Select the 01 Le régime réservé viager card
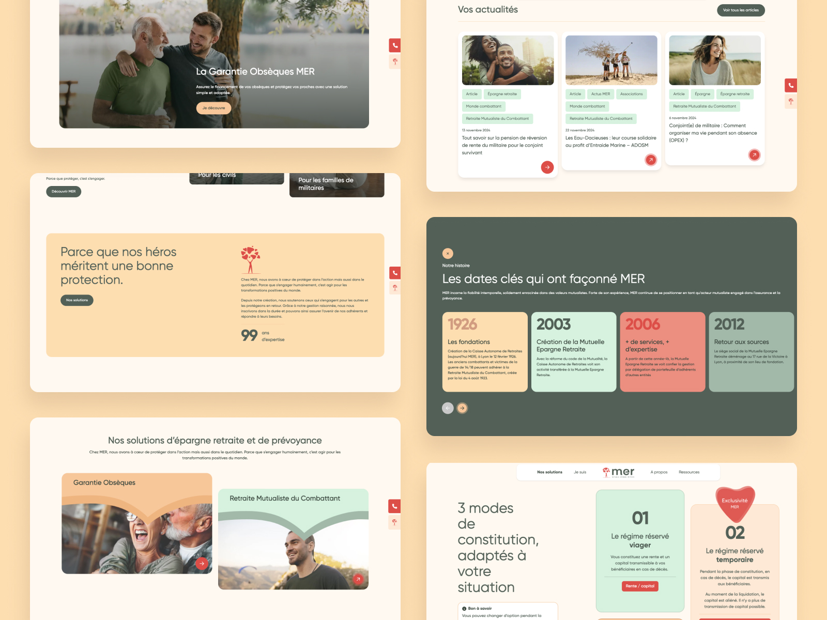 [640, 551]
